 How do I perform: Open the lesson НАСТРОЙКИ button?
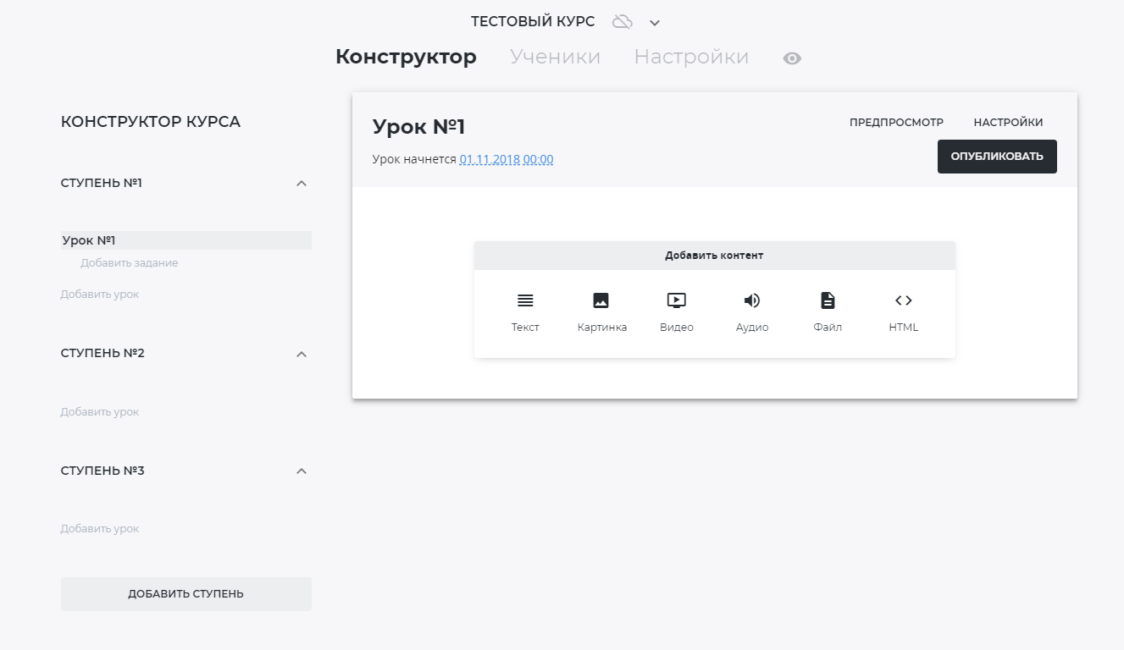click(1008, 123)
